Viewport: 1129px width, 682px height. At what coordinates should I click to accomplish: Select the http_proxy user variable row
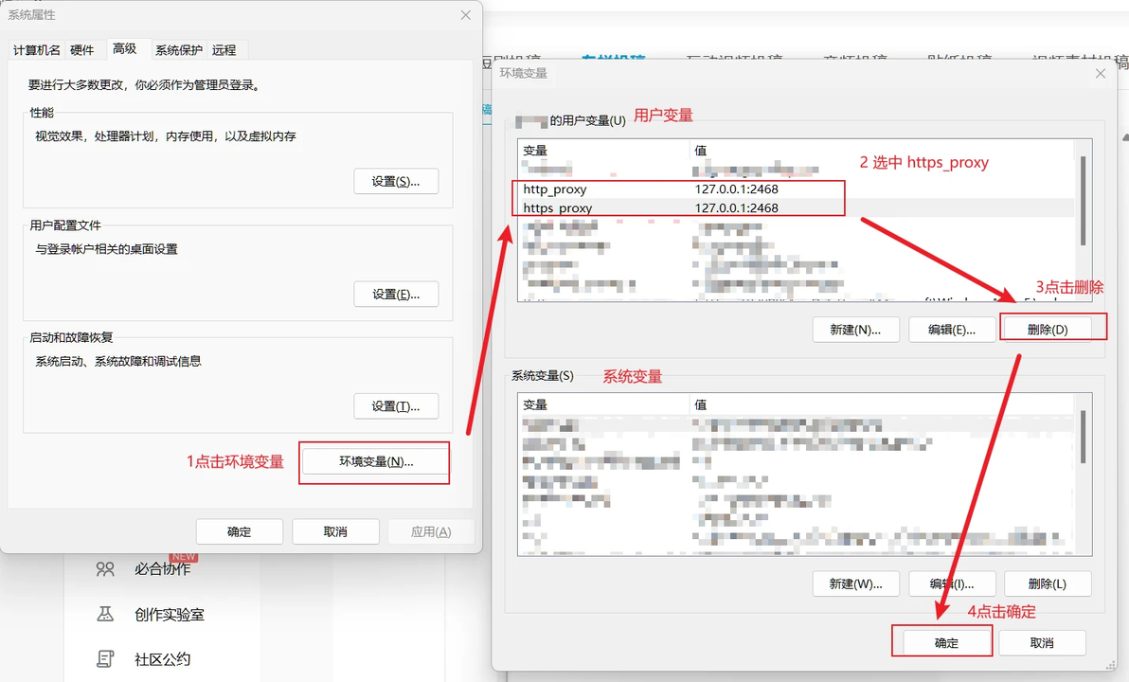(796, 188)
